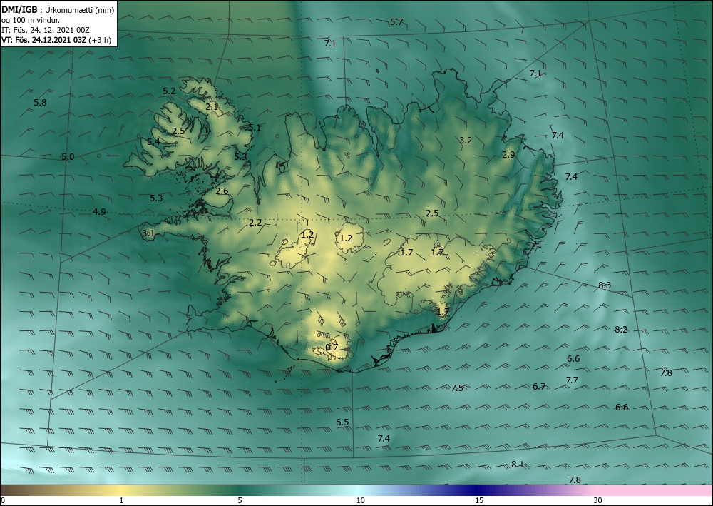The image size is (713, 506).
Task: Select the 3.2 value label
Action: 466,140
